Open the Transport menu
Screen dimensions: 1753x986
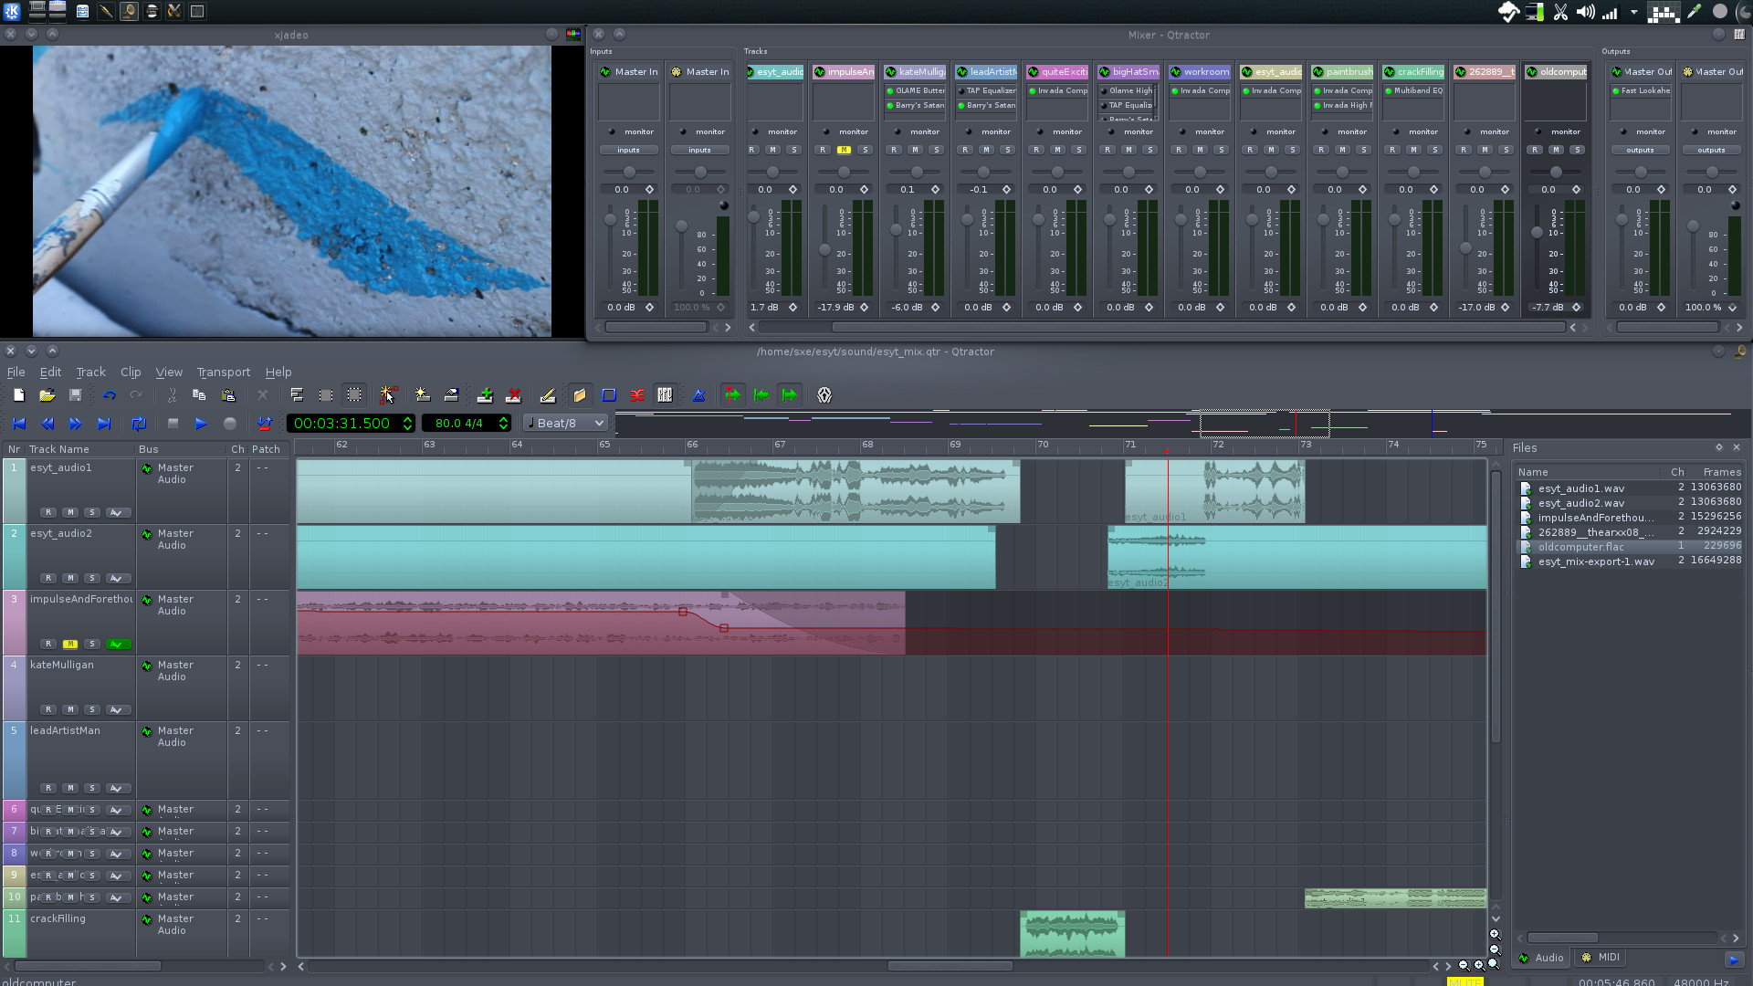click(223, 372)
